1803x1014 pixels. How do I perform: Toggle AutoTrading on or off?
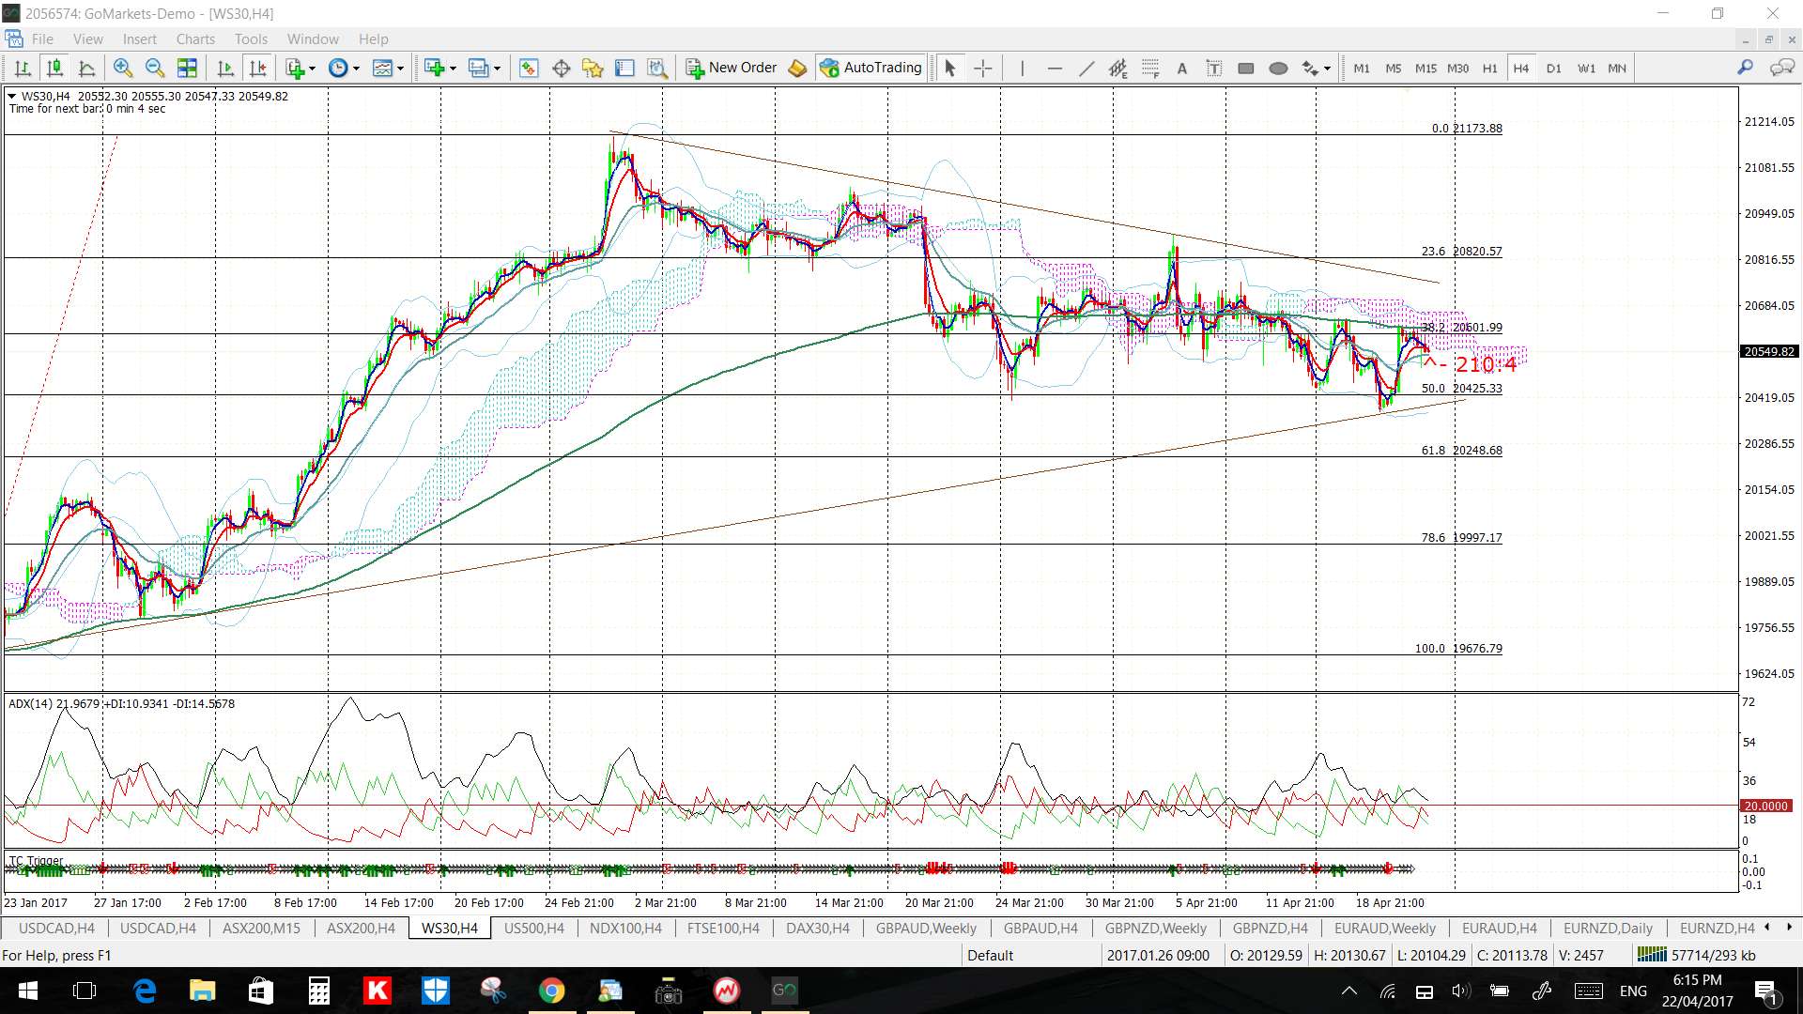tap(871, 68)
